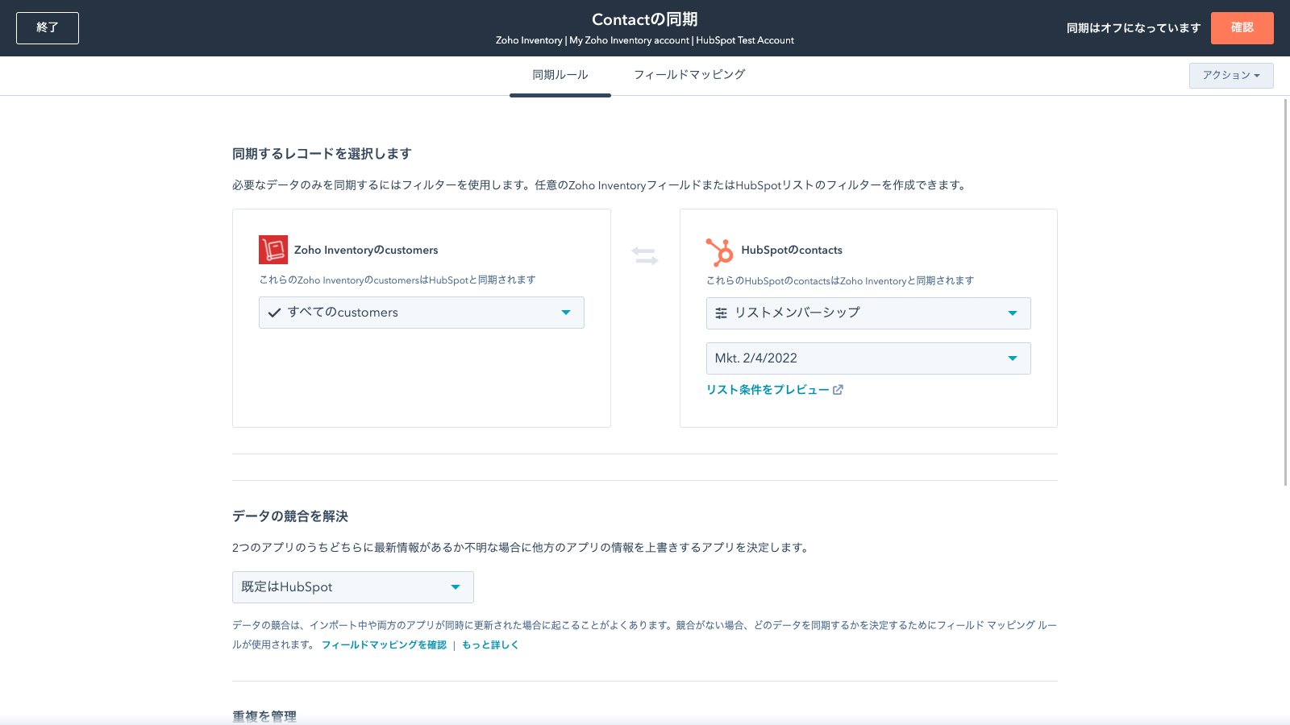Click the フィールドマッピングを確認 link
This screenshot has height=725, width=1290.
(x=385, y=644)
